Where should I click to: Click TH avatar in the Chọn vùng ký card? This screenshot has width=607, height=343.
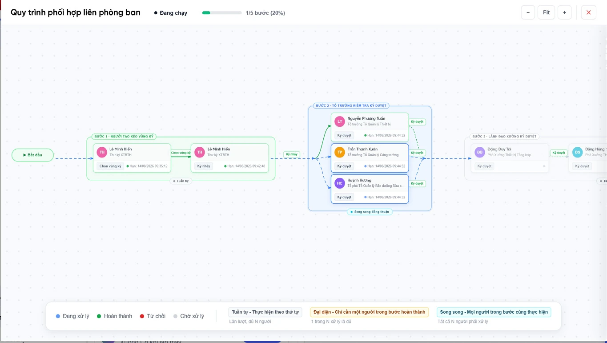pyautogui.click(x=102, y=152)
